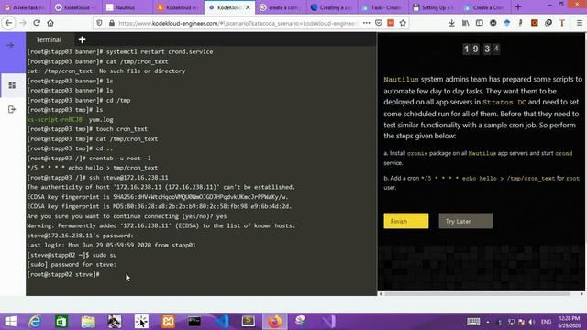The width and height of the screenshot is (587, 330).
Task: Toggle the Firefox sidebar view icon
Action: coord(479,23)
